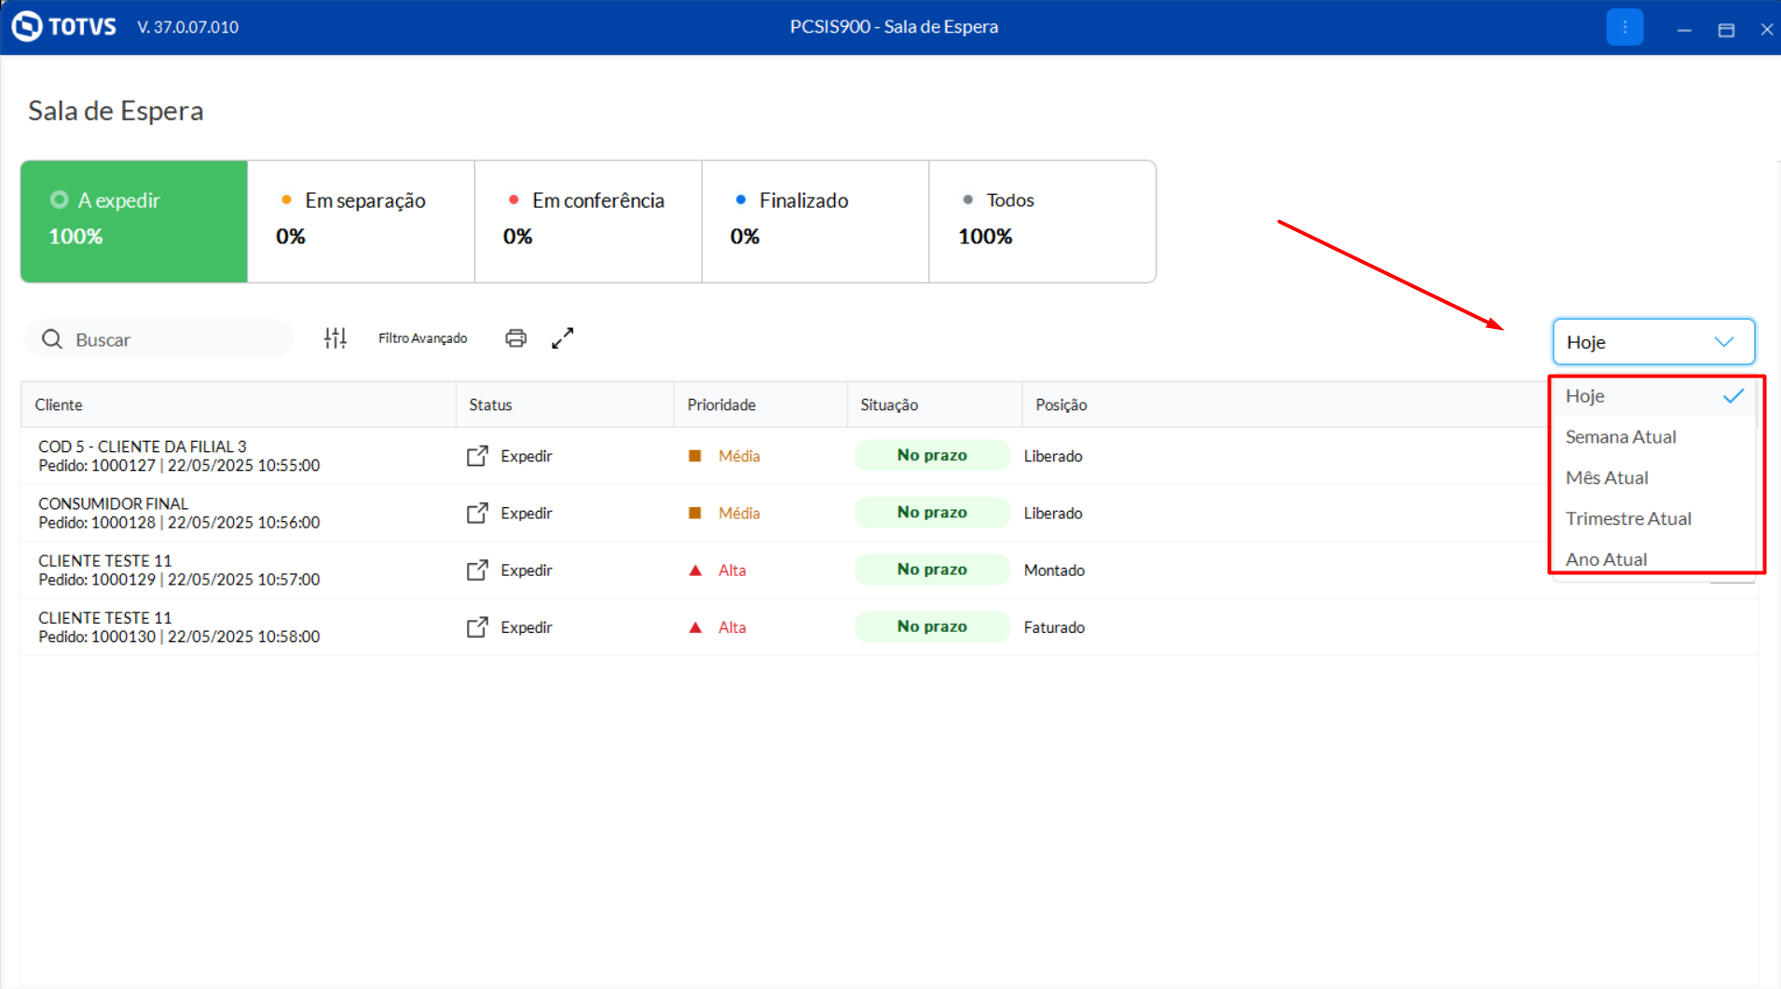
Task: Pick Trimestre Atual in the dropdown
Action: point(1628,519)
